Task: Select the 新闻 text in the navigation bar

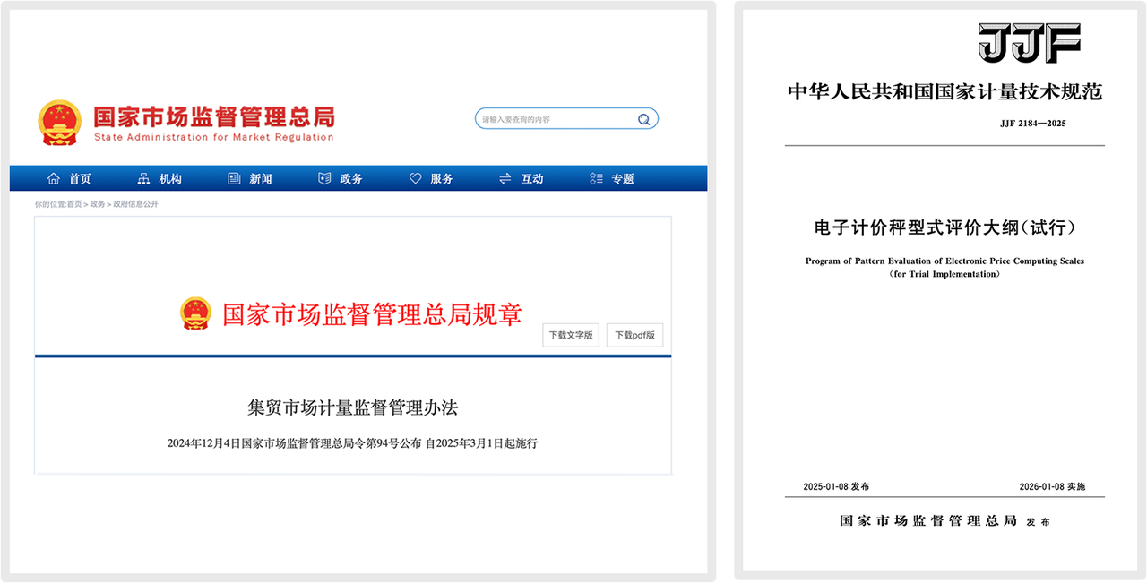Action: tap(261, 179)
